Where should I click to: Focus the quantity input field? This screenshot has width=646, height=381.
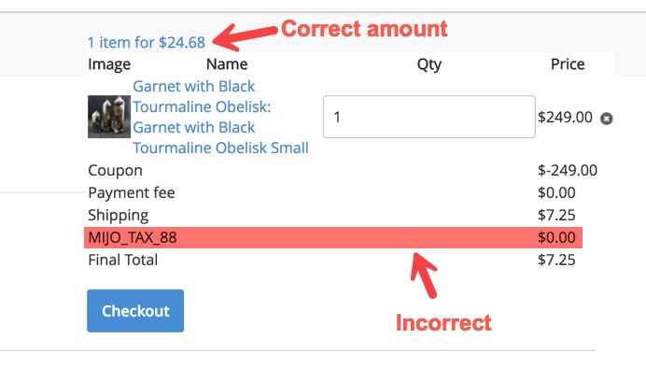pos(428,118)
